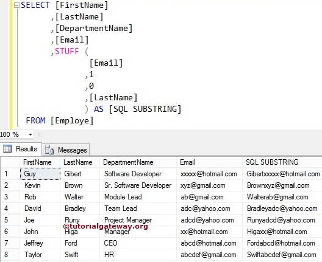The height and width of the screenshot is (262, 322).
Task: Click the xxxxx@hotmail.com Email cell
Action: (209, 174)
